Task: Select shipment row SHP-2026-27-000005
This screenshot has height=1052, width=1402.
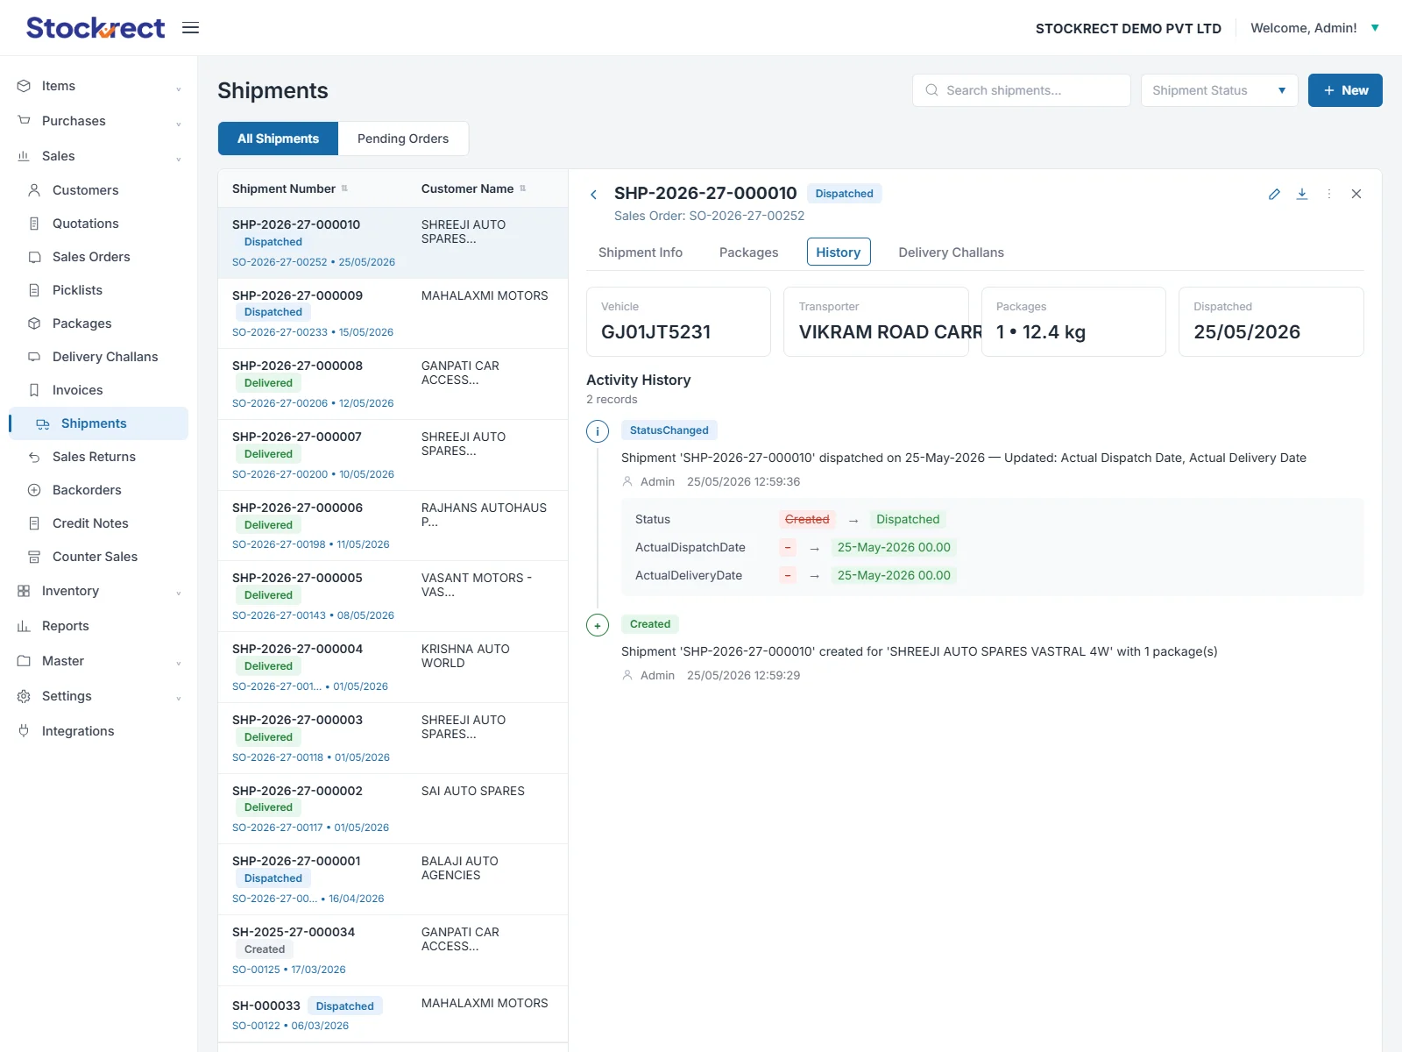Action: tap(393, 597)
